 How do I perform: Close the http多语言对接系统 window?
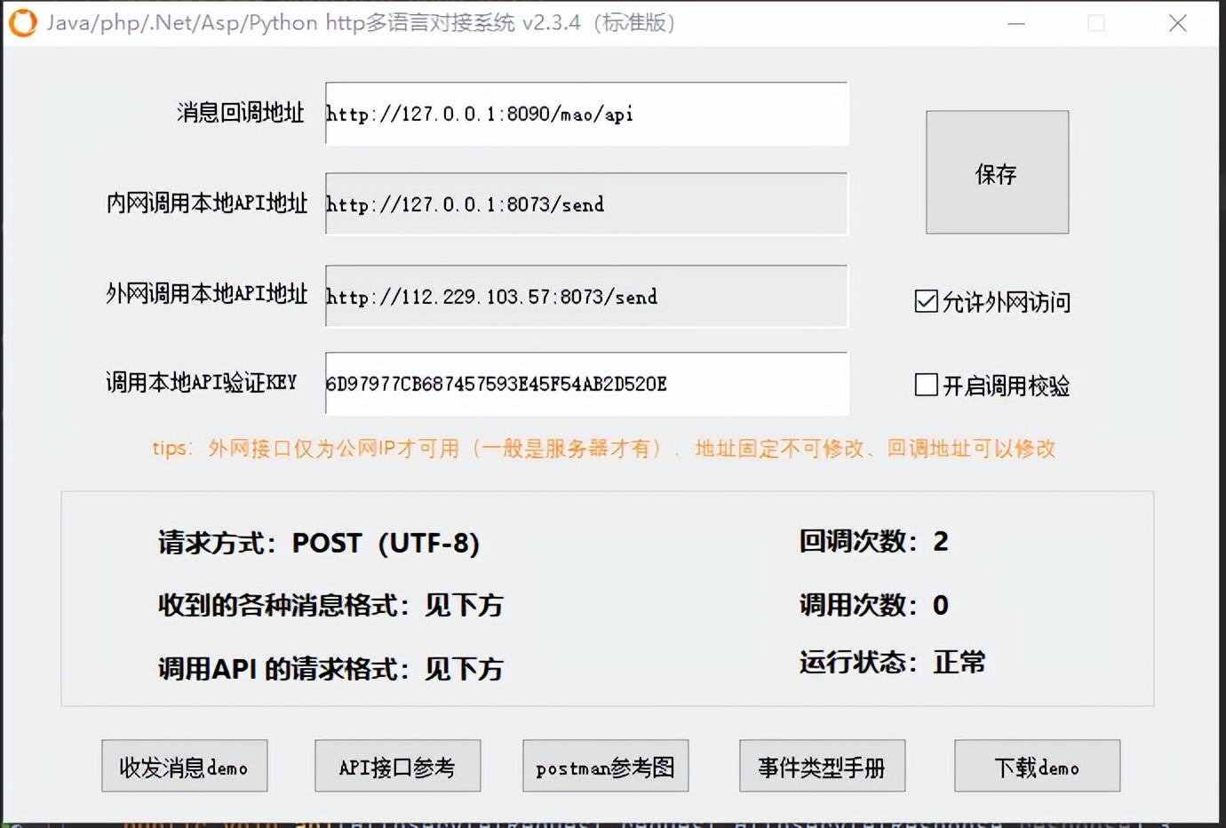tap(1178, 23)
